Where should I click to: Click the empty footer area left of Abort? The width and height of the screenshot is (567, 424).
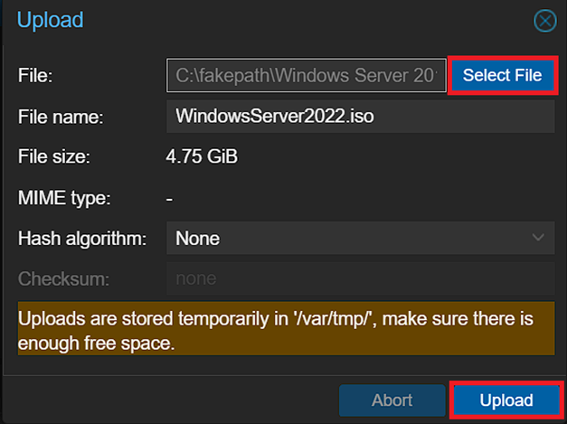coord(172,400)
